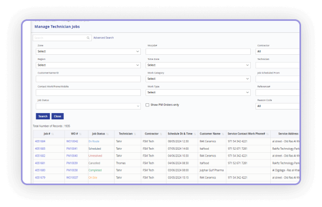
Task: Open the Work Category dropdown
Action: tap(198, 79)
